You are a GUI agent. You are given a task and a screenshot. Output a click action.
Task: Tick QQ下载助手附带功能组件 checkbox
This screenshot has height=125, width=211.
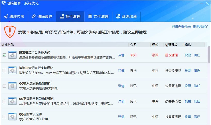4,101
